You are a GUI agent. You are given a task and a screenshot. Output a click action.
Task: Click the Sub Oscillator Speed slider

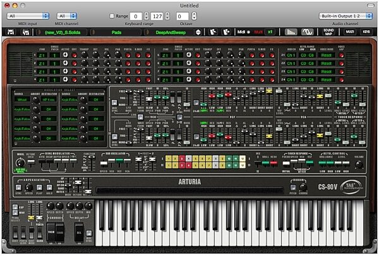pos(104,163)
